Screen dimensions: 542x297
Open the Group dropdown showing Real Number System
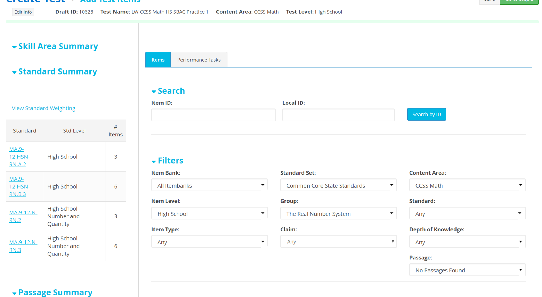pos(338,214)
